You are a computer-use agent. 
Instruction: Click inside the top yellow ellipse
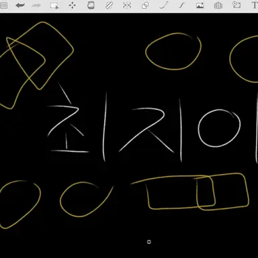173,52
